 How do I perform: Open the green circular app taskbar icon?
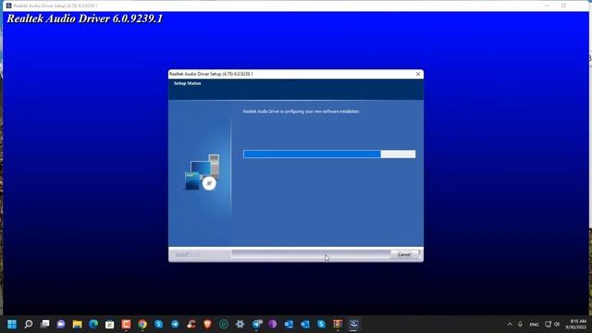pos(224,325)
